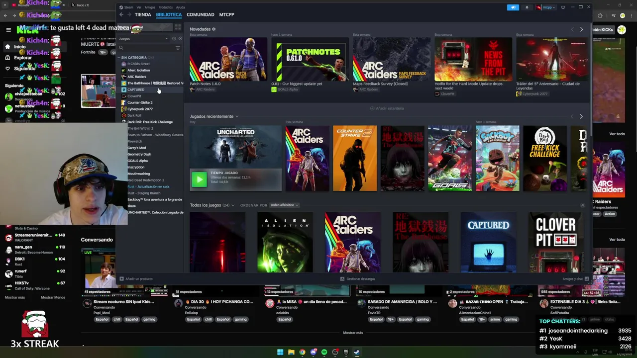637x358 pixels.
Task: Open Chrome from taskbar
Action: click(x=302, y=352)
